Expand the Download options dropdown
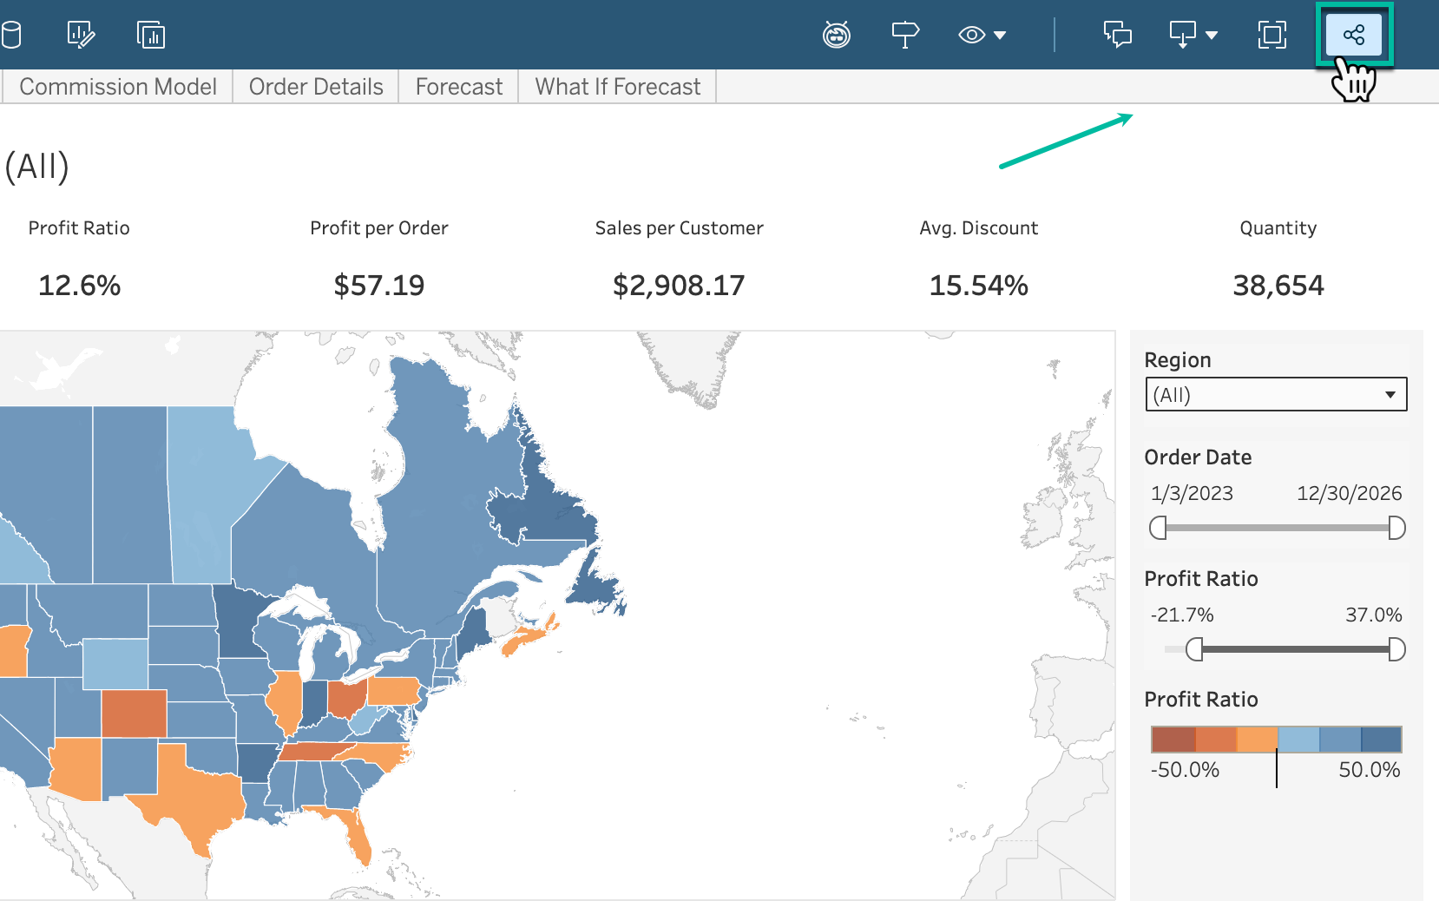Image resolution: width=1439 pixels, height=901 pixels. (1193, 34)
